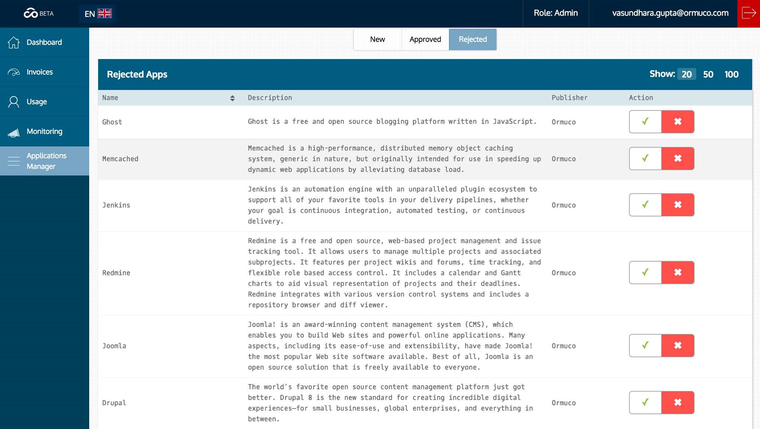Open Dashboard in the sidebar
This screenshot has height=429, width=760.
click(45, 42)
